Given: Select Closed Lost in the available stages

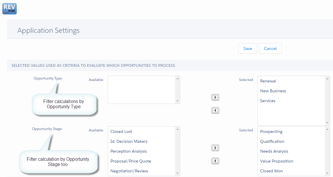Looking at the screenshot, I should pyautogui.click(x=121, y=131).
